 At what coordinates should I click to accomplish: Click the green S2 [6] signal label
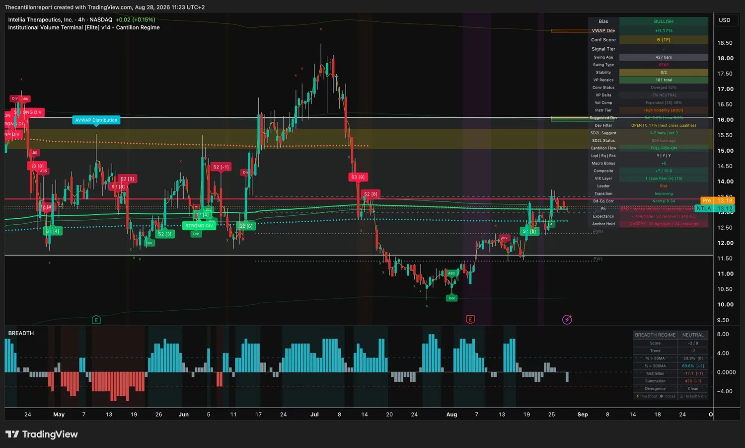(x=246, y=226)
